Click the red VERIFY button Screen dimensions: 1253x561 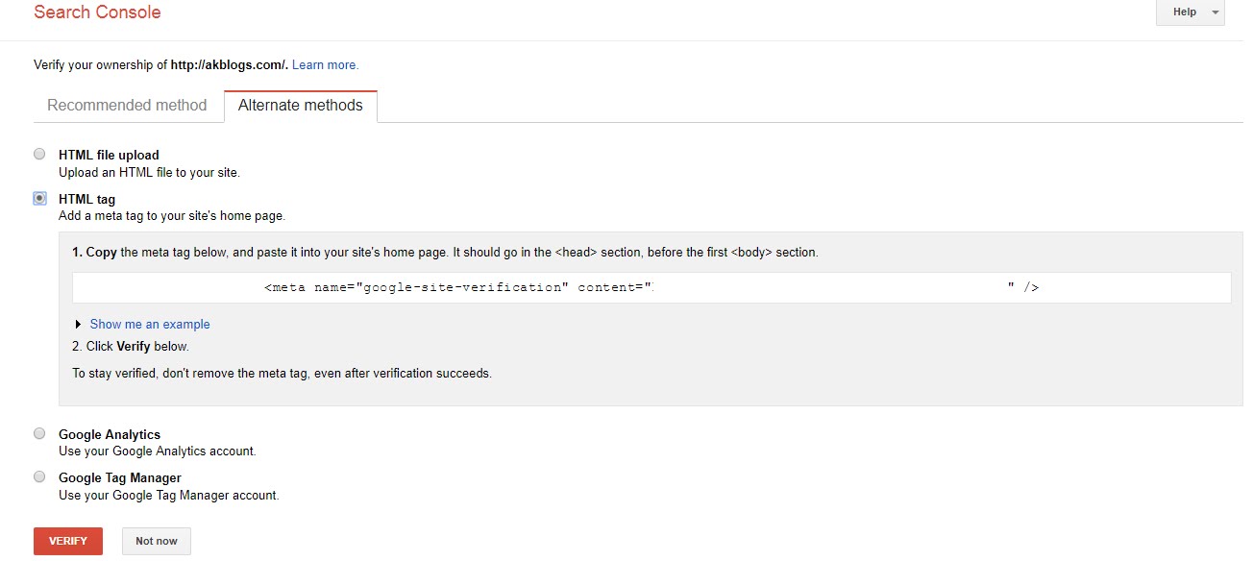(68, 541)
